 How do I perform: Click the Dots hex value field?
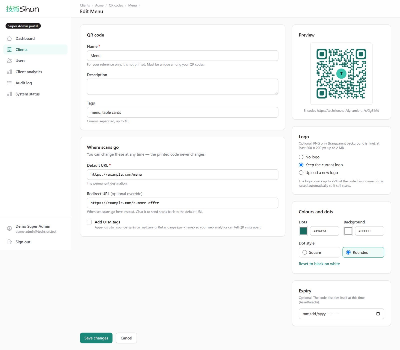324,231
